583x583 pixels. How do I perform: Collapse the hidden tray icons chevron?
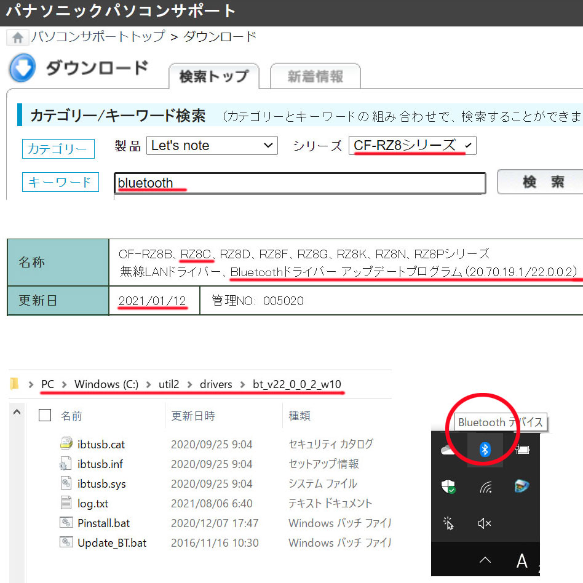point(485,560)
